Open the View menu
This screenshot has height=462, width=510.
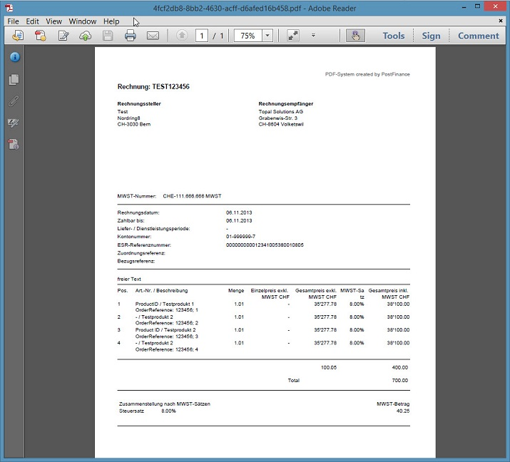[54, 21]
